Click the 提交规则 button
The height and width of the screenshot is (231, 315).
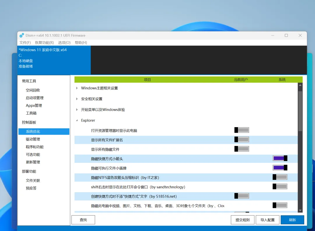point(242,220)
